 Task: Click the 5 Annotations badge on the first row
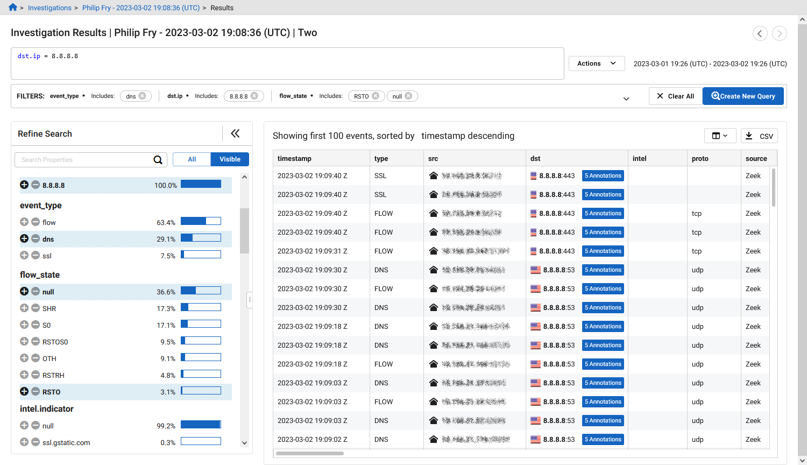coord(603,175)
